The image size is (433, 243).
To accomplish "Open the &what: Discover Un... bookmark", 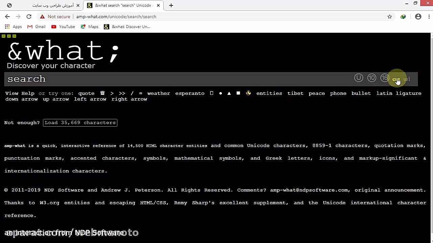I will [127, 27].
